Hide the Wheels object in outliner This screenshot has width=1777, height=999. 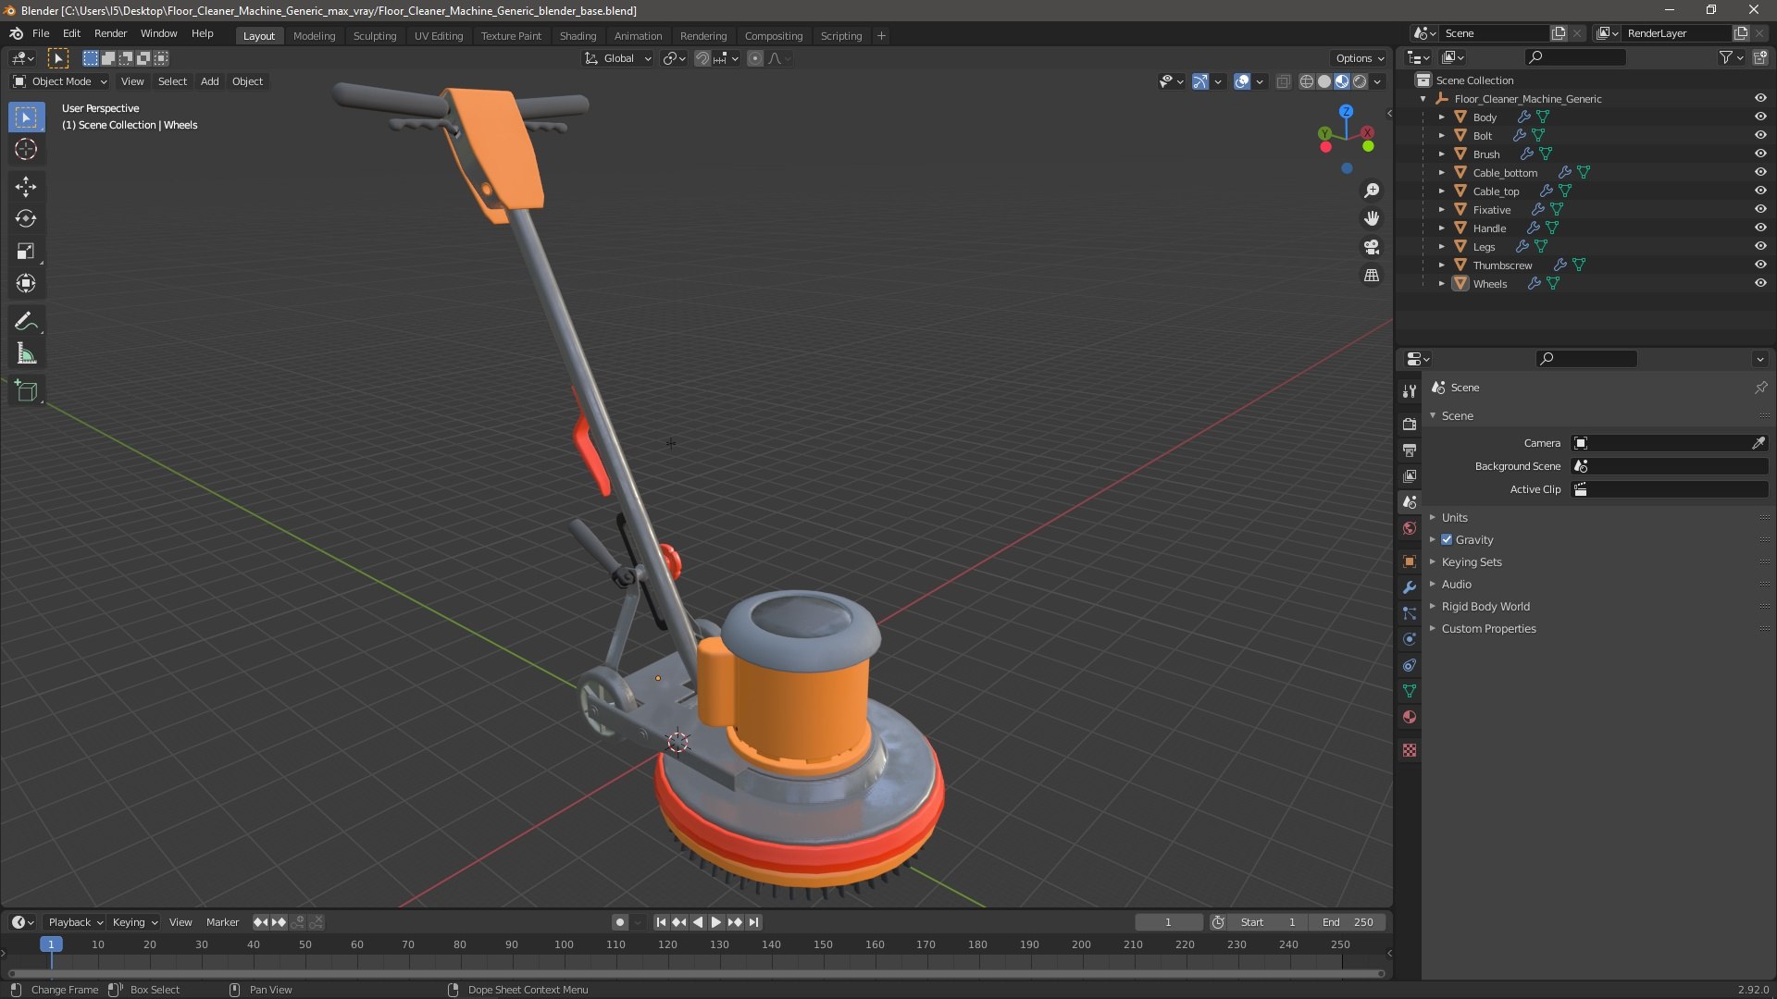1760,283
